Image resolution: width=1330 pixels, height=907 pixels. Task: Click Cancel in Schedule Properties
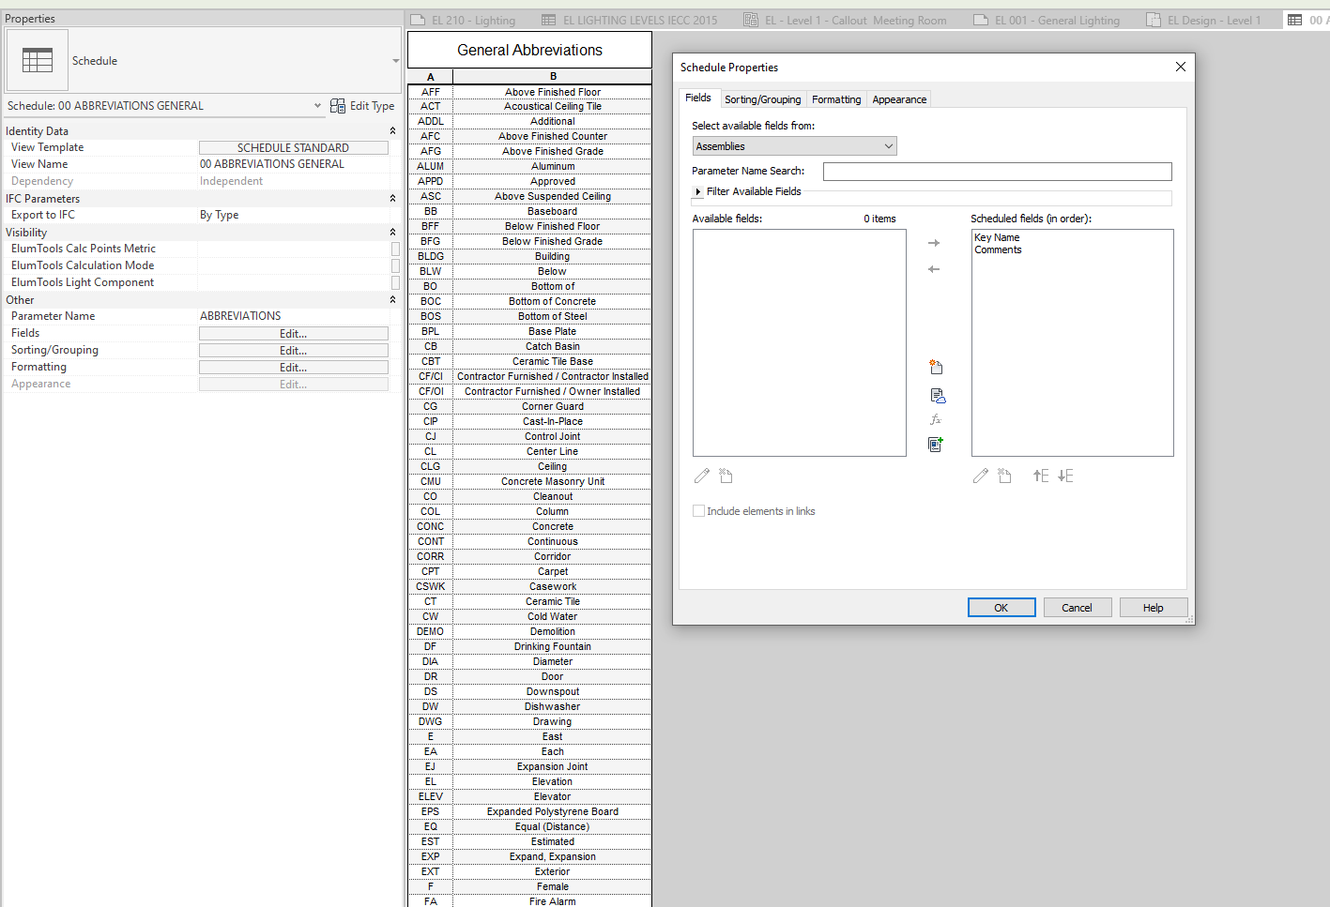click(x=1077, y=608)
